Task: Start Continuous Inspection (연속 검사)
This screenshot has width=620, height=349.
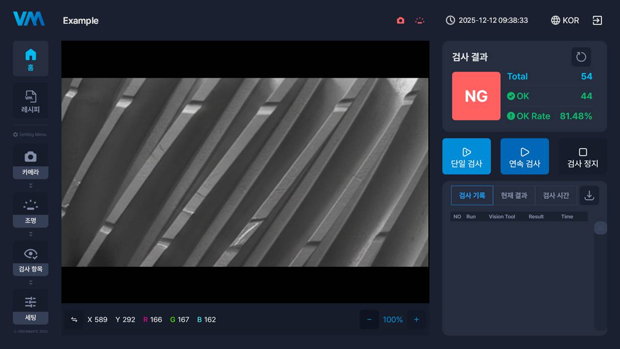Action: (525, 157)
